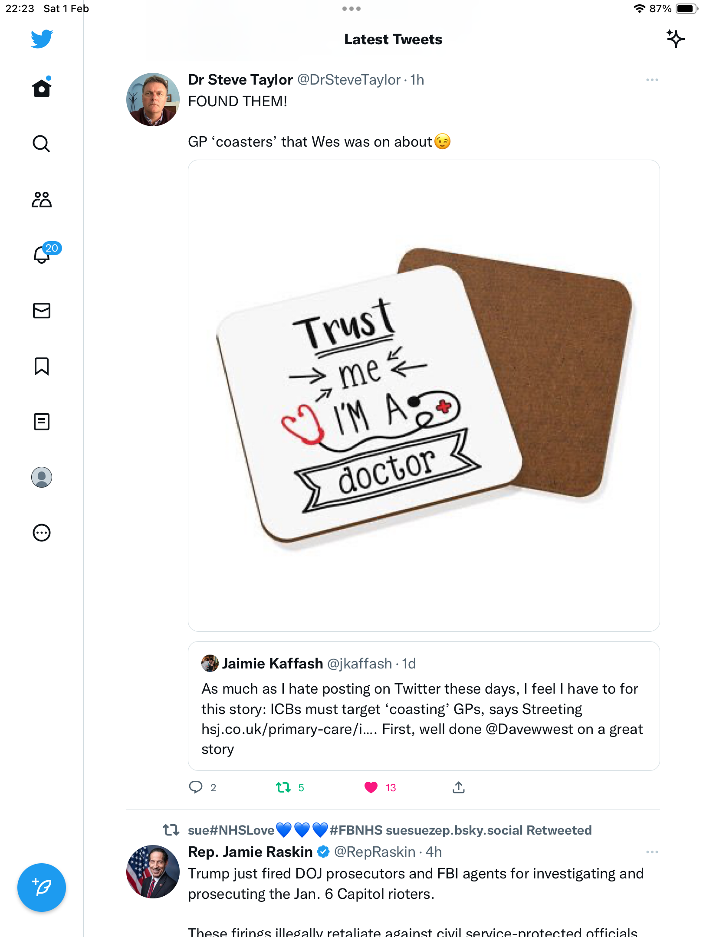Open the Communities people icon
Viewport: 703px width, 937px height.
pos(42,200)
